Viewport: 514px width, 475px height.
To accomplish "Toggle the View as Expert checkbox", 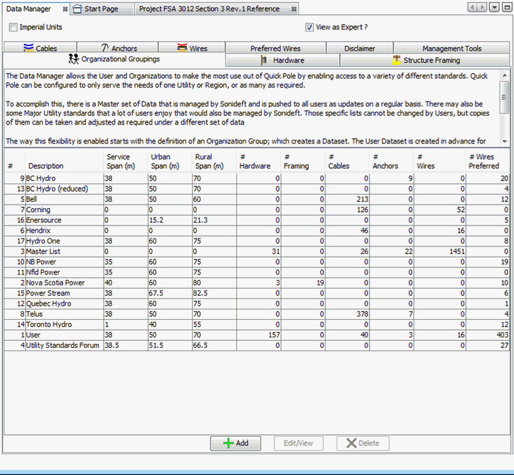I will click(x=309, y=27).
